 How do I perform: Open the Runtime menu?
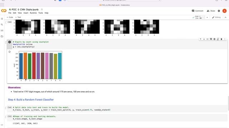click(x=33, y=13)
